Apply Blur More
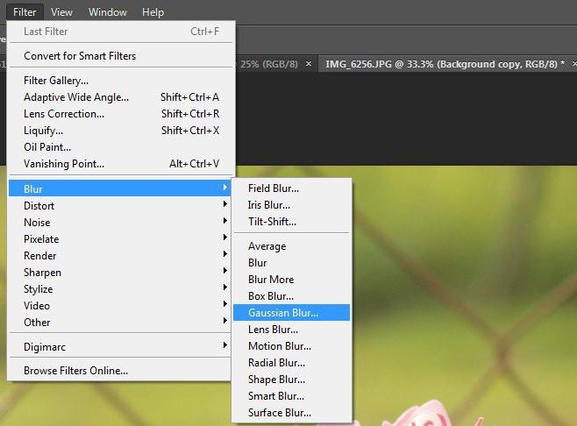This screenshot has width=577, height=426. (x=291, y=280)
